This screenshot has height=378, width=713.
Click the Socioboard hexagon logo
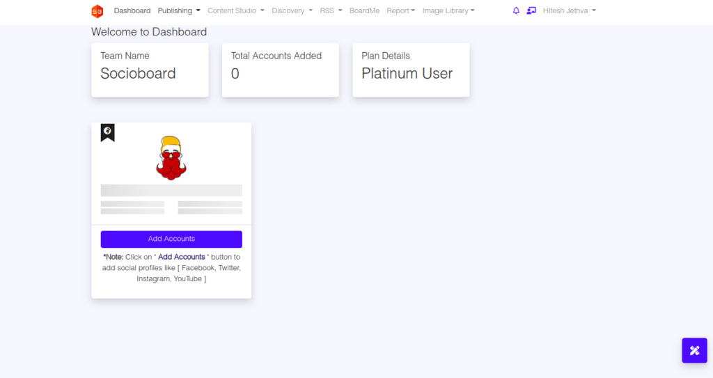97,11
